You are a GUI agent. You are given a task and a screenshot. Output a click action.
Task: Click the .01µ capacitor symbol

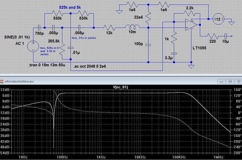pyautogui.click(x=71, y=48)
